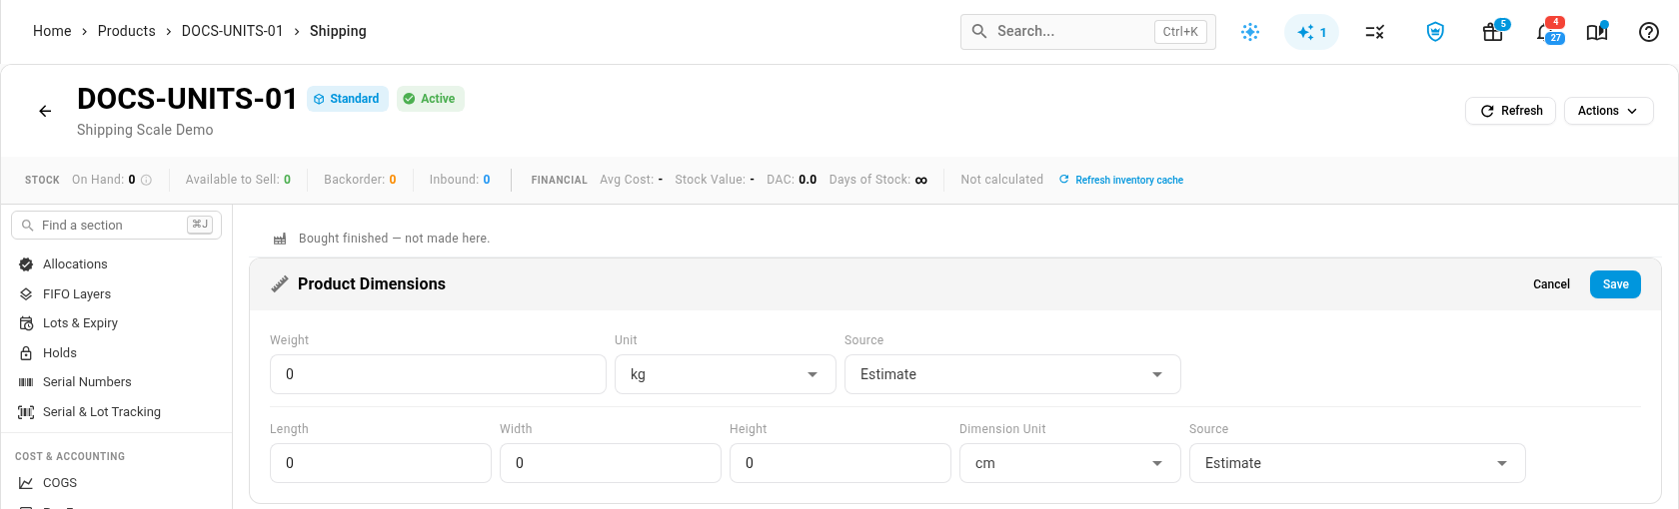Image resolution: width=1679 pixels, height=509 pixels.
Task: Click the factory icon by Bought finished
Action: coord(280,239)
